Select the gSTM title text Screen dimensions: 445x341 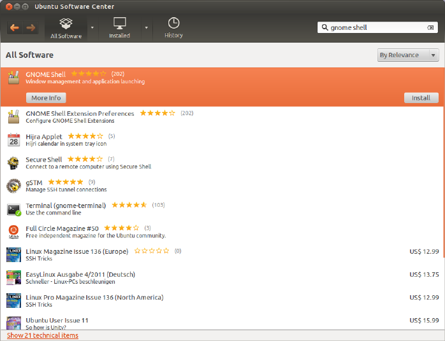point(34,183)
